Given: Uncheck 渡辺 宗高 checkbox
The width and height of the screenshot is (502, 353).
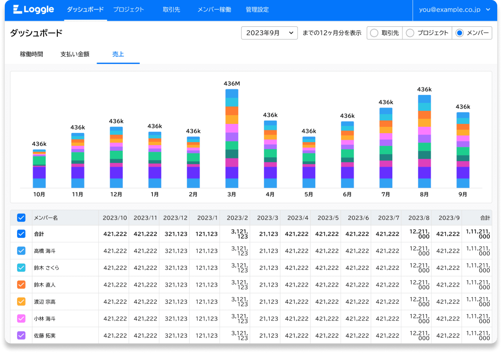Looking at the screenshot, I should (x=21, y=302).
